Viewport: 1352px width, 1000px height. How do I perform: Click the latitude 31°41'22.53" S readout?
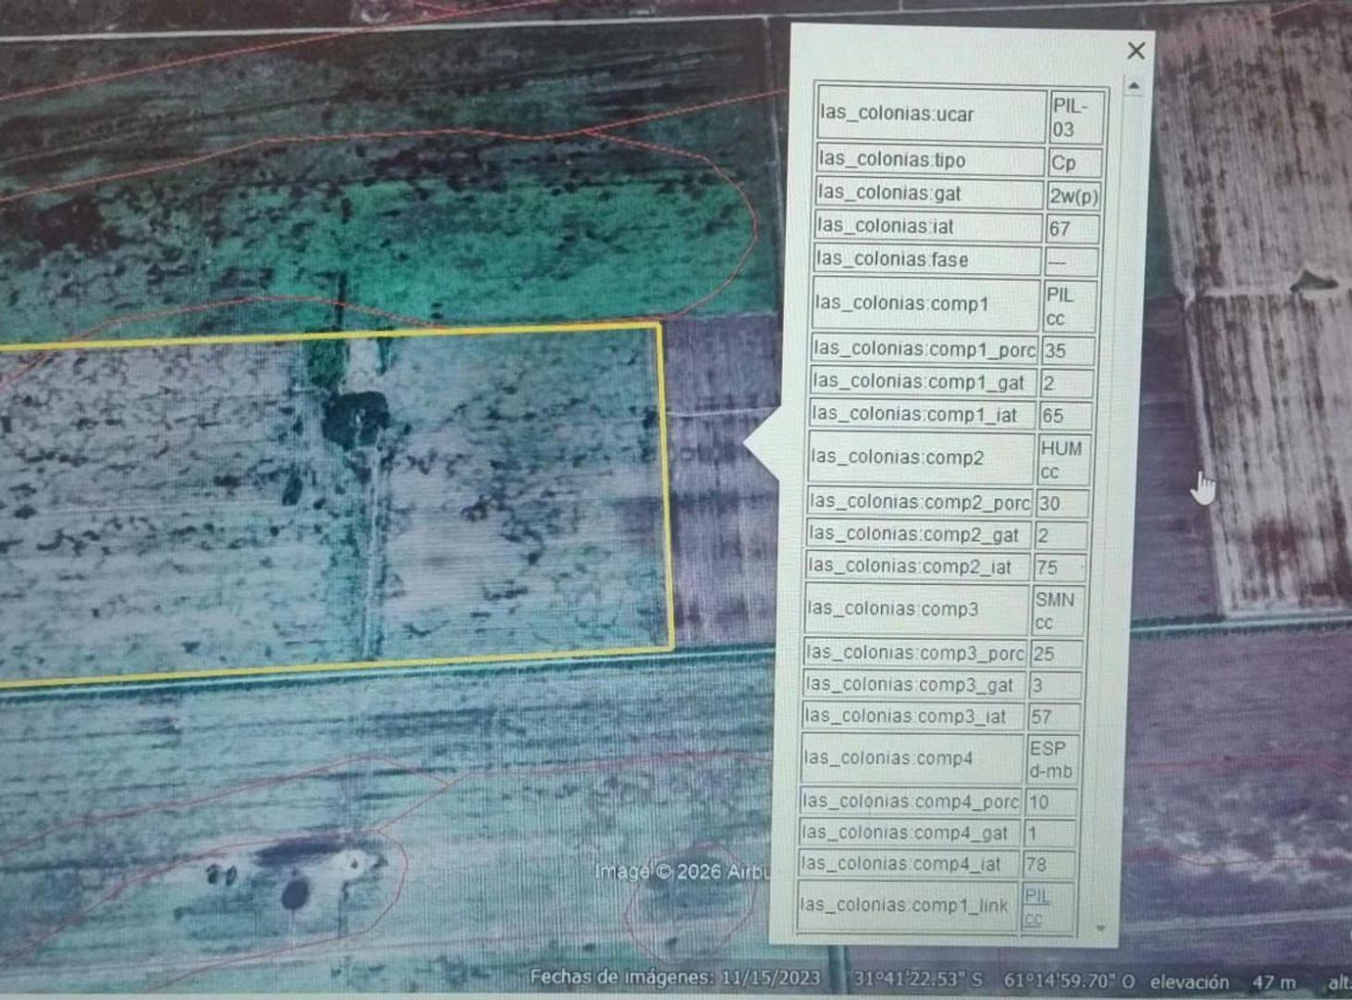coord(918,978)
